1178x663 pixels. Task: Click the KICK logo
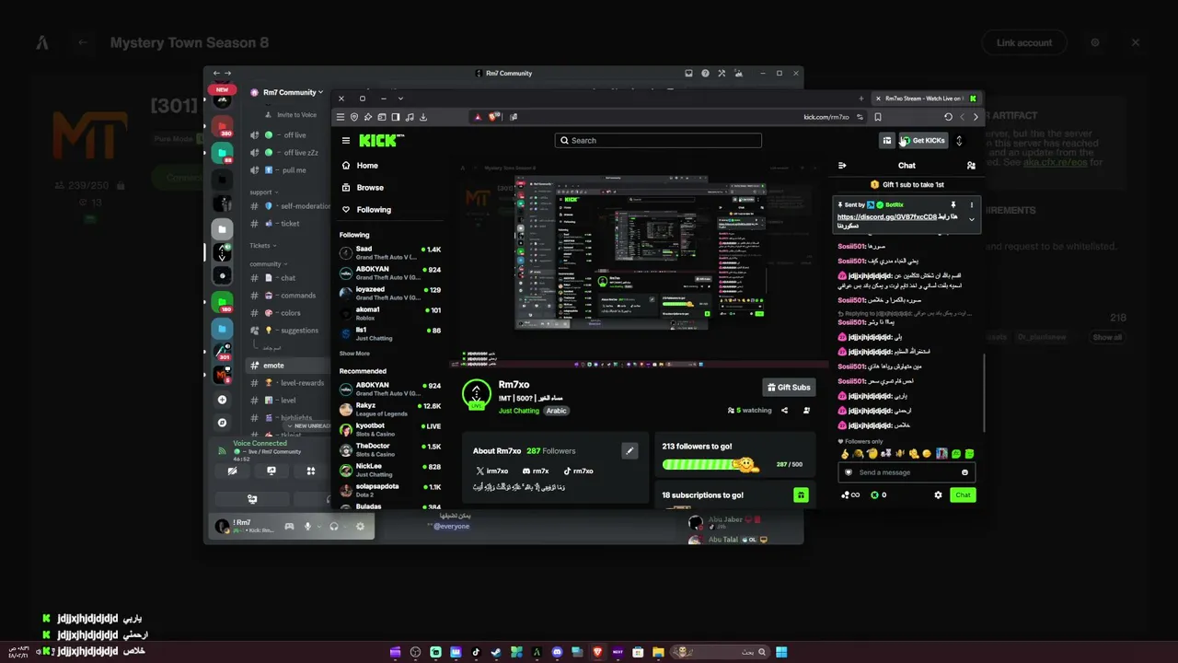[381, 141]
